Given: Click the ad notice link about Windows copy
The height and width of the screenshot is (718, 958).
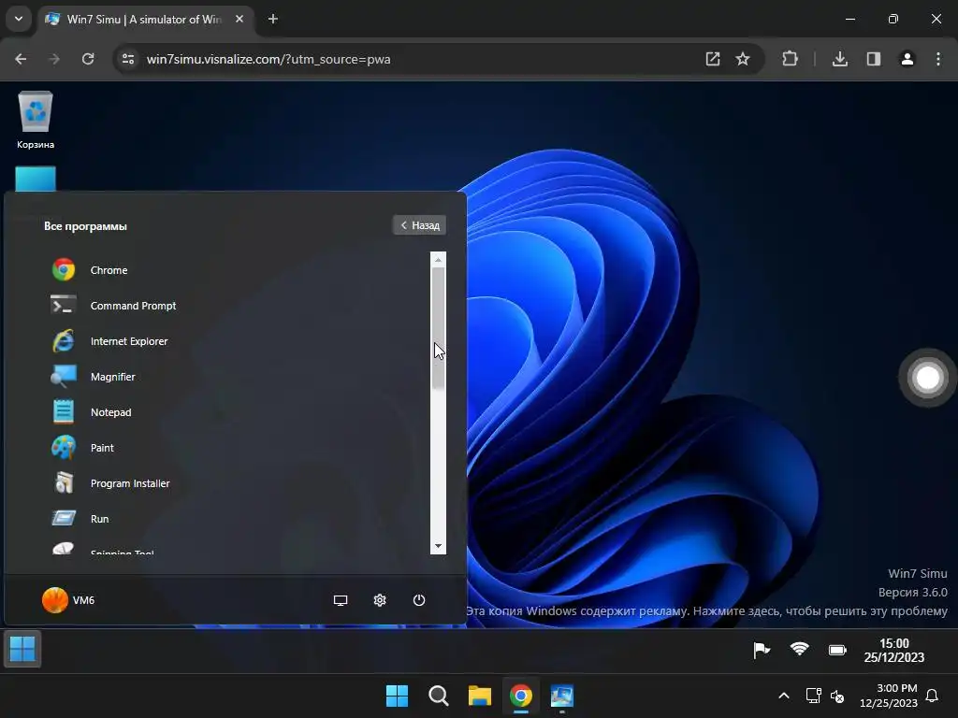Looking at the screenshot, I should 706,610.
